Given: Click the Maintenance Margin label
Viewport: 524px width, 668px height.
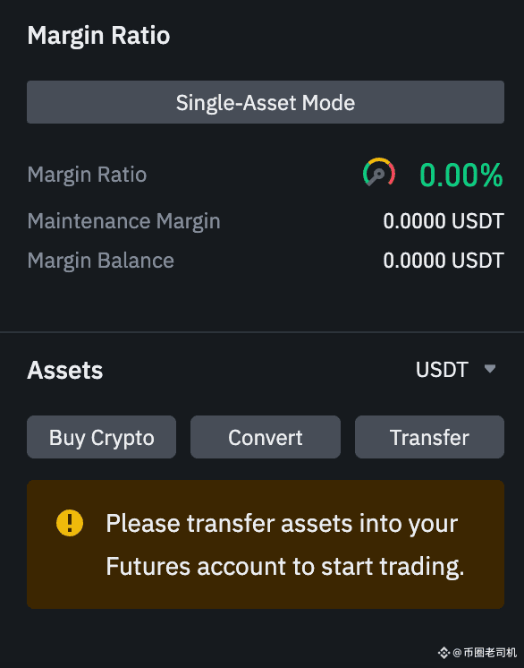Looking at the screenshot, I should pyautogui.click(x=123, y=221).
